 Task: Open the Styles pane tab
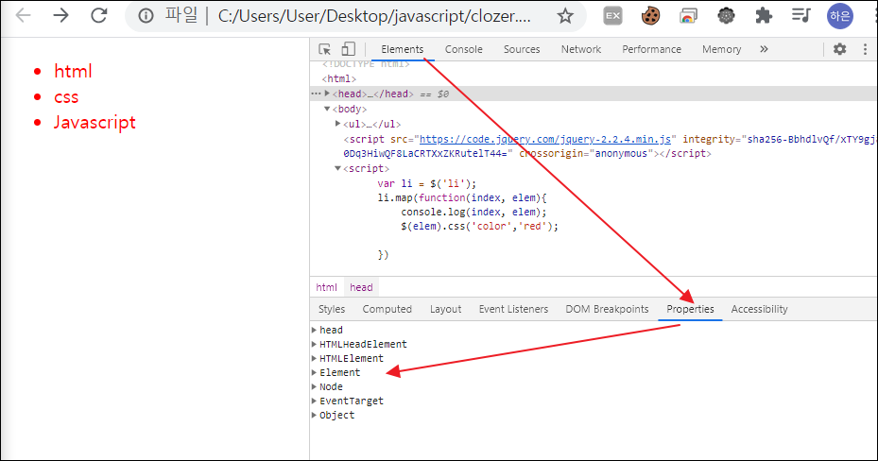(x=332, y=309)
